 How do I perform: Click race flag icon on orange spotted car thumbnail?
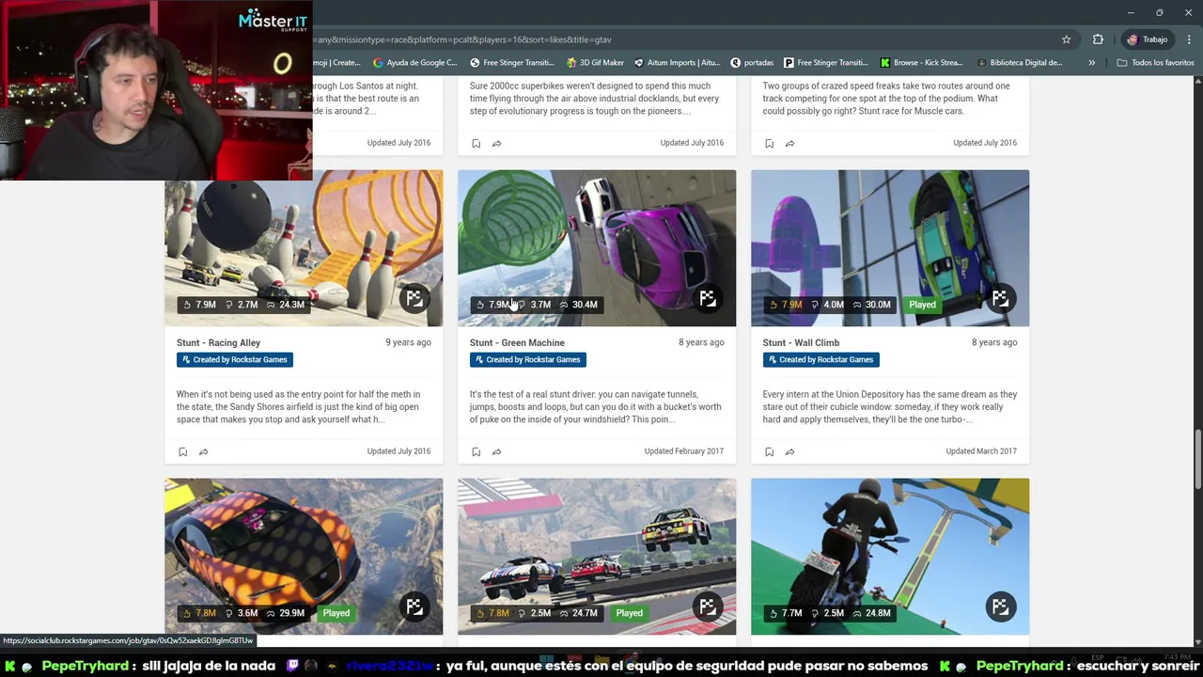[x=414, y=606]
